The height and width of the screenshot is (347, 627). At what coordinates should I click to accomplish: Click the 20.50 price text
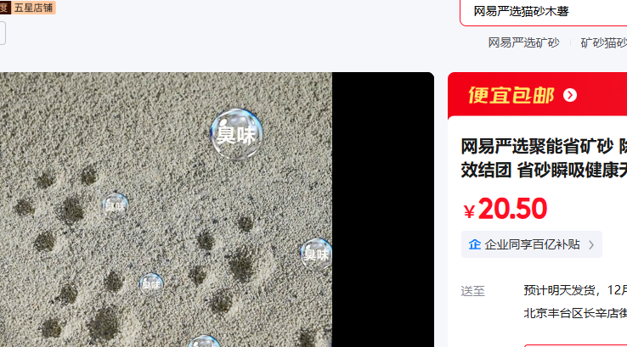512,209
